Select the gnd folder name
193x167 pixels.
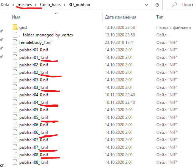click(x=23, y=27)
